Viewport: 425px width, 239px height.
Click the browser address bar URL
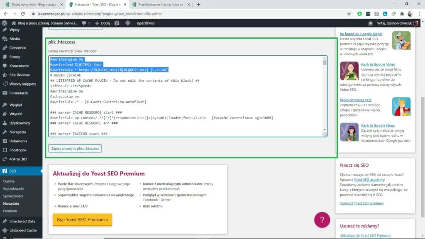(x=100, y=14)
